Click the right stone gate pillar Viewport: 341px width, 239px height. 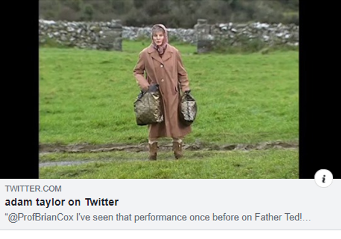coord(204,36)
